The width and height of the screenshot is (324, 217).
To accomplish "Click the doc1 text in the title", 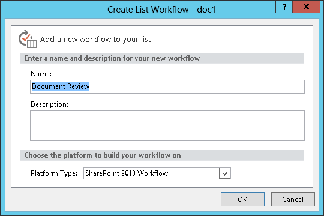I will point(206,10).
